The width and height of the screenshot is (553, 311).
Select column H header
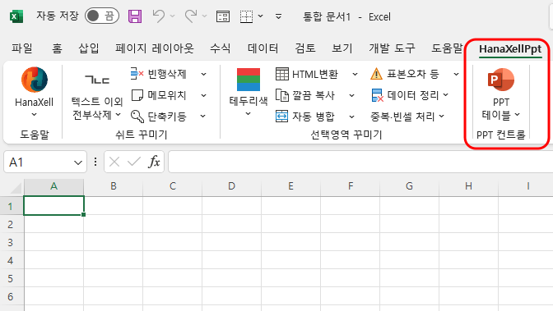[x=468, y=186]
